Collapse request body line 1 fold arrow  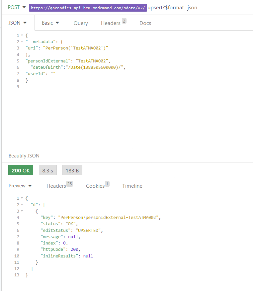[x=22, y=35]
